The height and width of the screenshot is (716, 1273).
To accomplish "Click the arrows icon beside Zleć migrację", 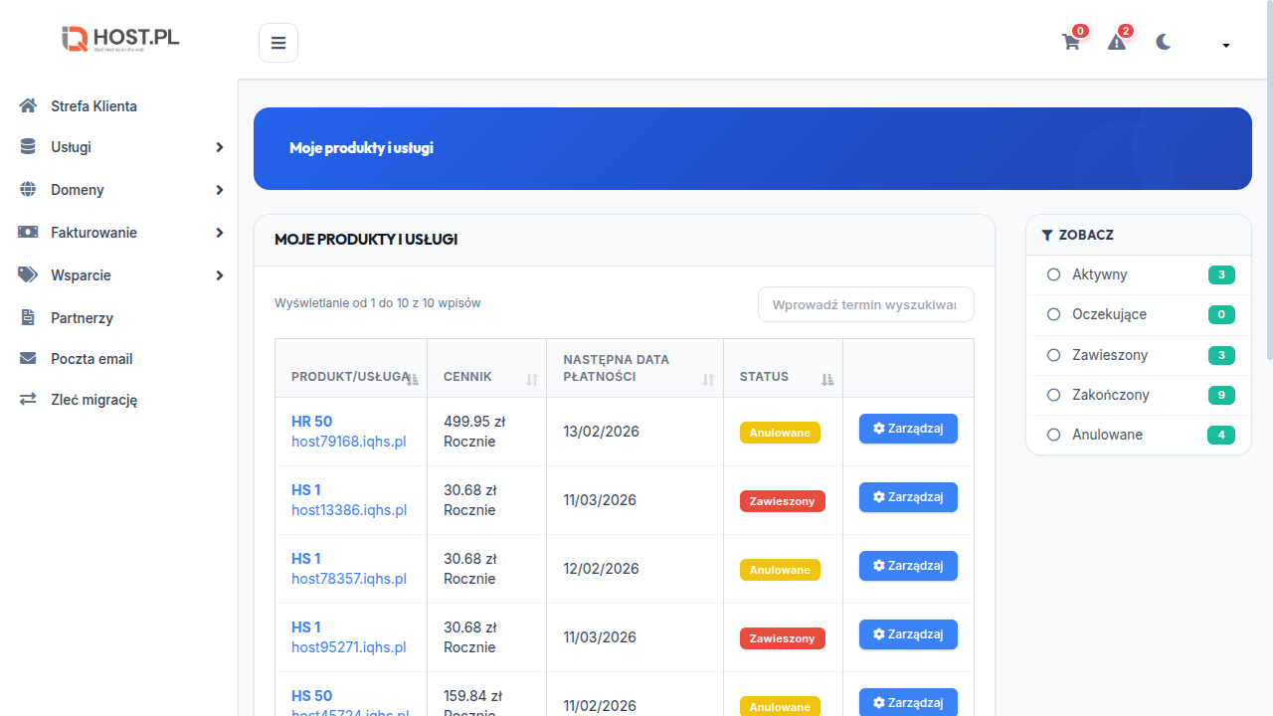I will click(28, 399).
